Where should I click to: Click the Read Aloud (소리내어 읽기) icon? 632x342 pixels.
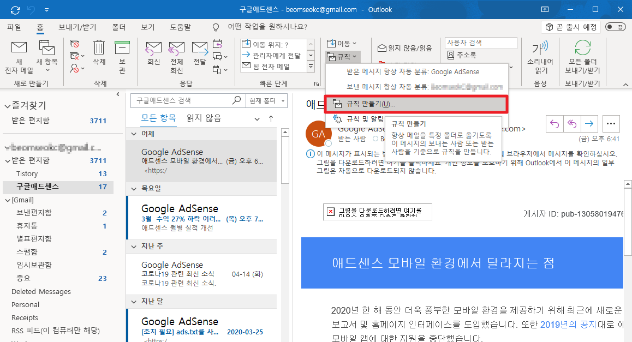click(540, 57)
